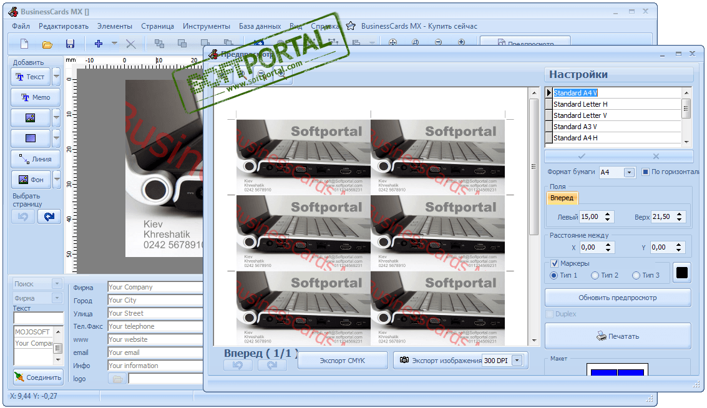Screen dimensions: 707x408
Task: Add a Memo element
Action: pyautogui.click(x=35, y=97)
